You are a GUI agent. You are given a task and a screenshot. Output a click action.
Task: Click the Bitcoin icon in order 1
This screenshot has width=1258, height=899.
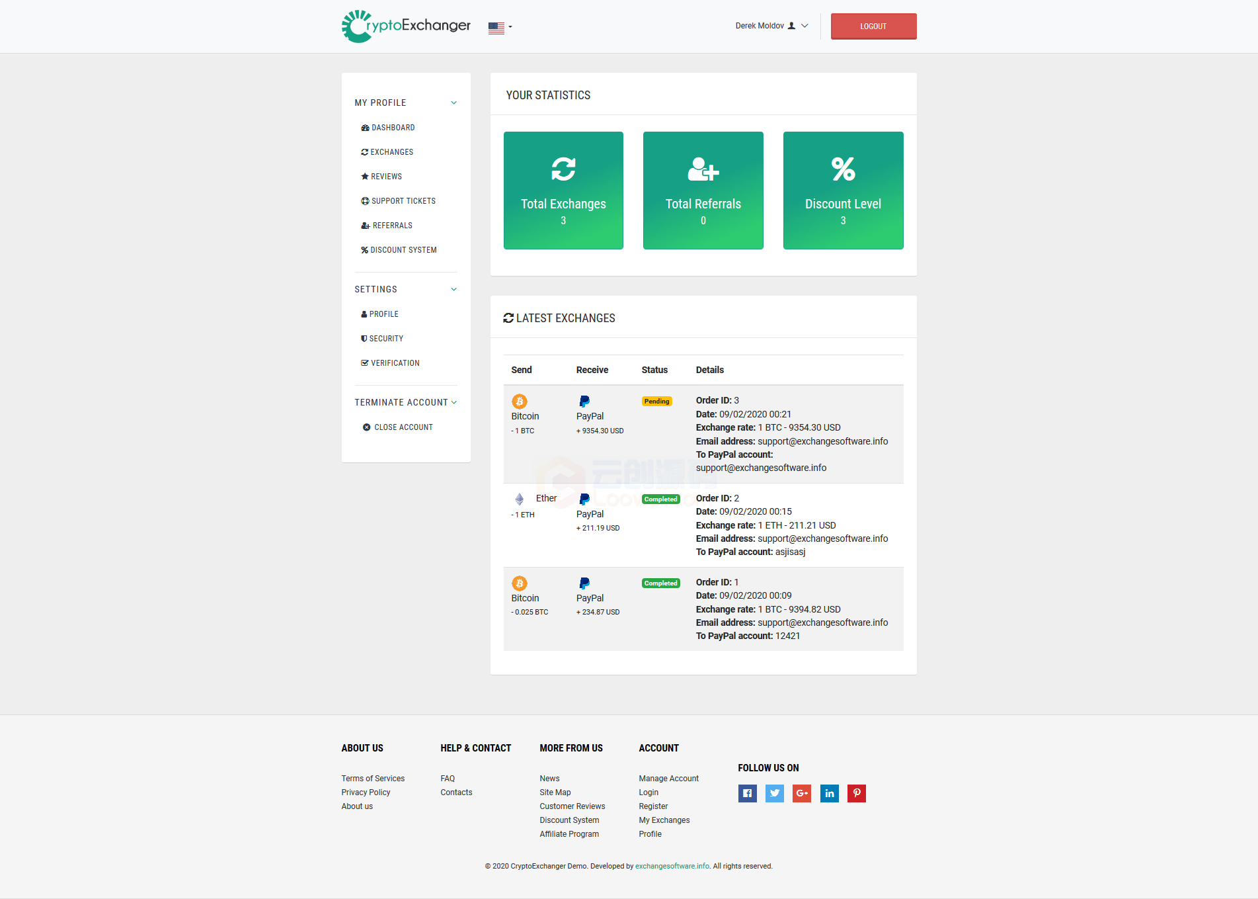pyautogui.click(x=520, y=583)
